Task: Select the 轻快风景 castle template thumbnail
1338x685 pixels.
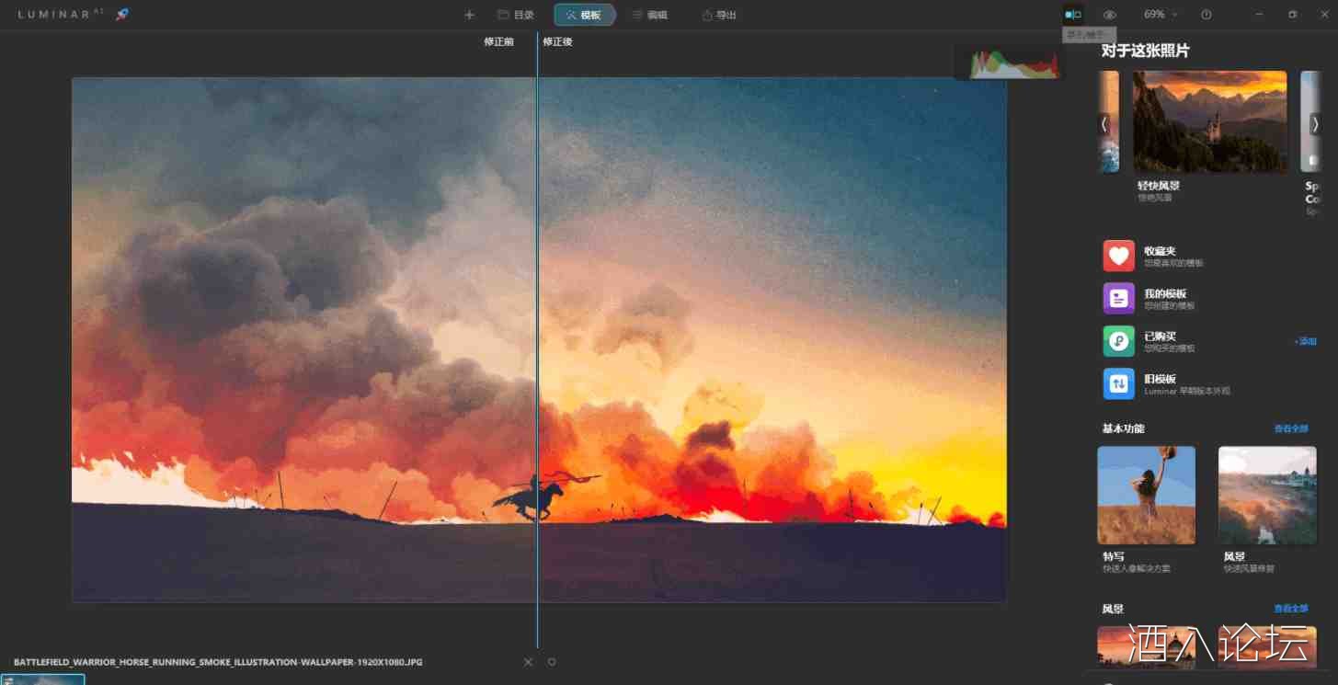Action: [x=1209, y=121]
